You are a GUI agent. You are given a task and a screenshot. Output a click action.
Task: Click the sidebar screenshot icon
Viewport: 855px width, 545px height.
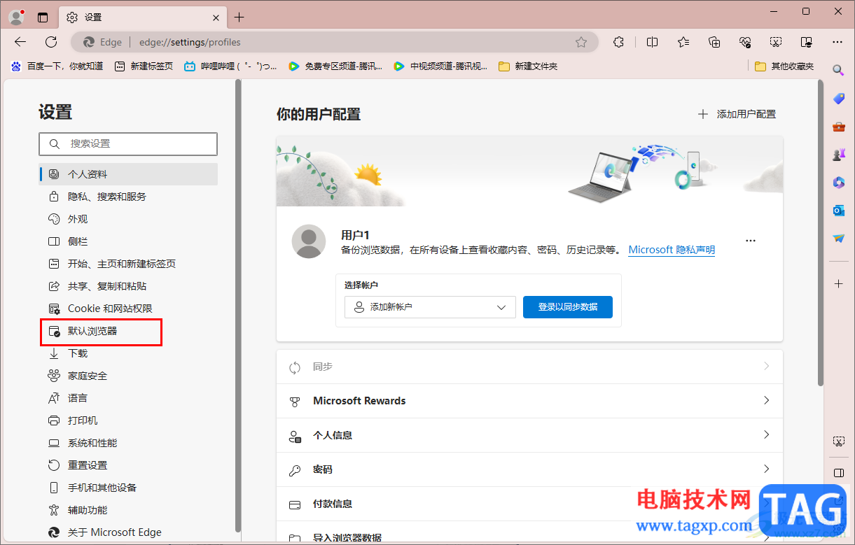click(x=838, y=441)
